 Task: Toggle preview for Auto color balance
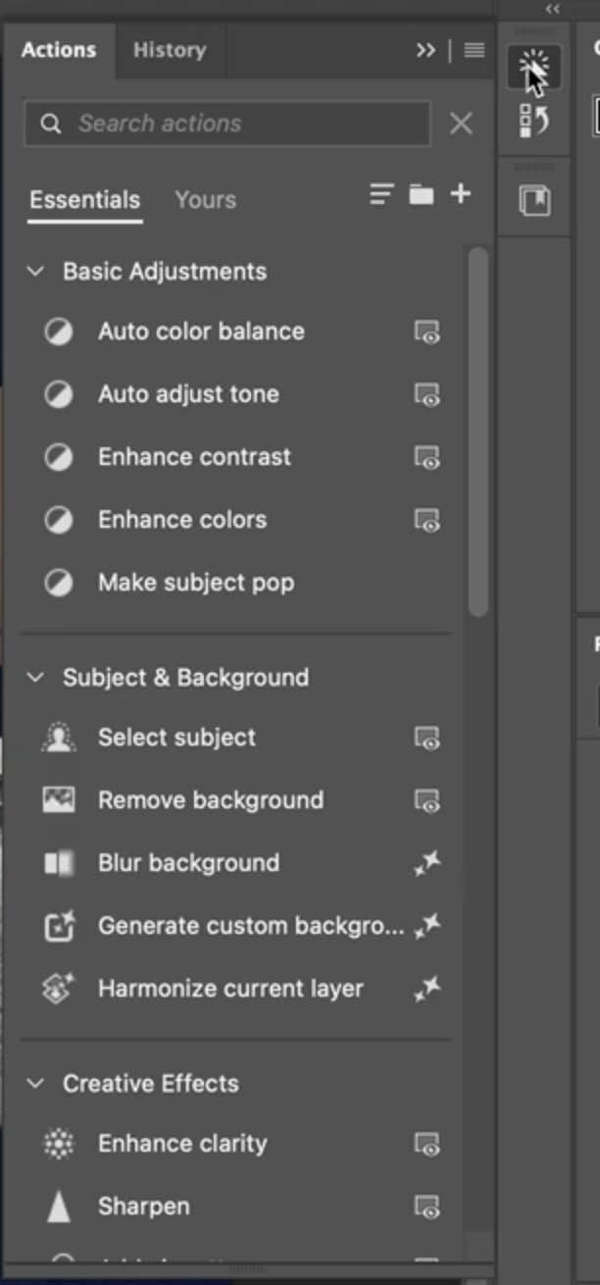426,333
